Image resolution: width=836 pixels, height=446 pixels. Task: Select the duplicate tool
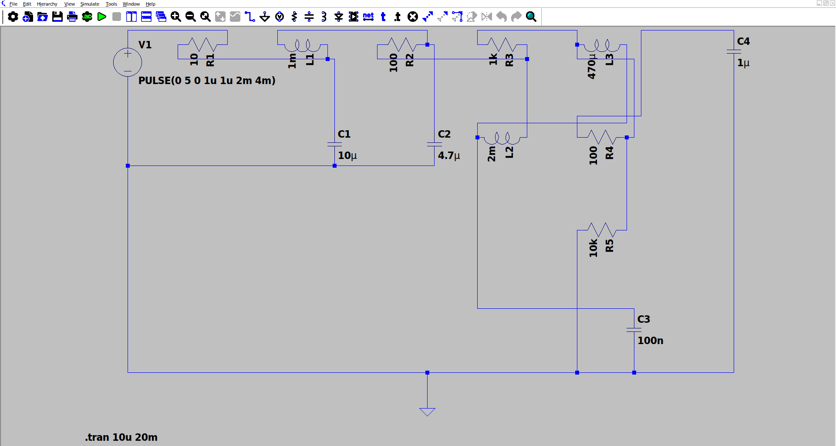428,17
